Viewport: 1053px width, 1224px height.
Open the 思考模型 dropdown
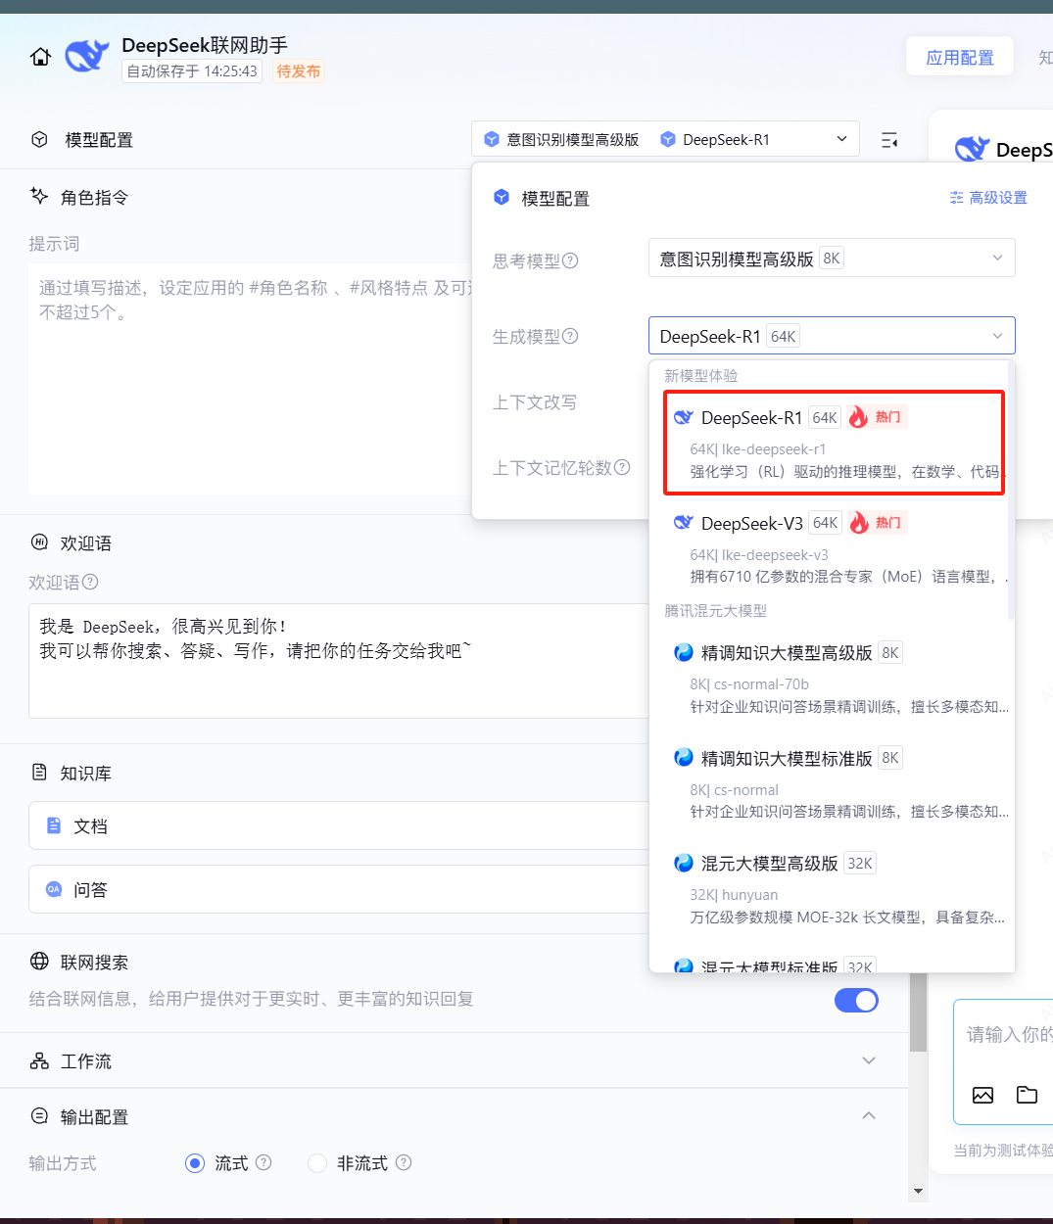click(832, 258)
